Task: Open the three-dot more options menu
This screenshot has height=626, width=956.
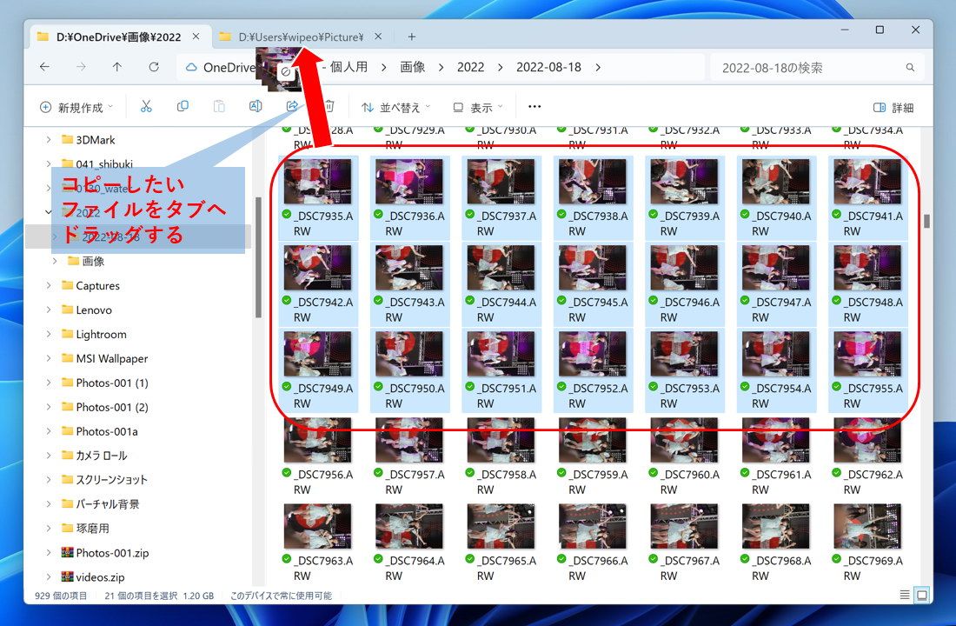Action: [534, 107]
